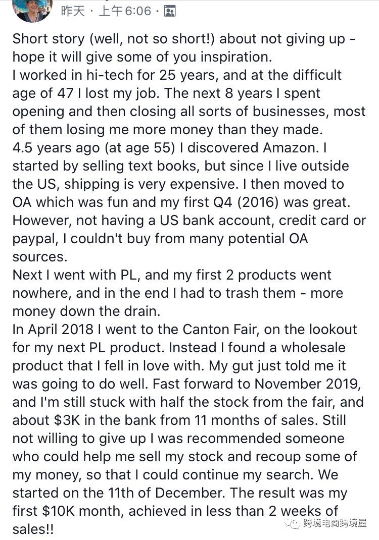Click the group audience icon beside timestamp
The image size is (379, 540).
(x=169, y=12)
